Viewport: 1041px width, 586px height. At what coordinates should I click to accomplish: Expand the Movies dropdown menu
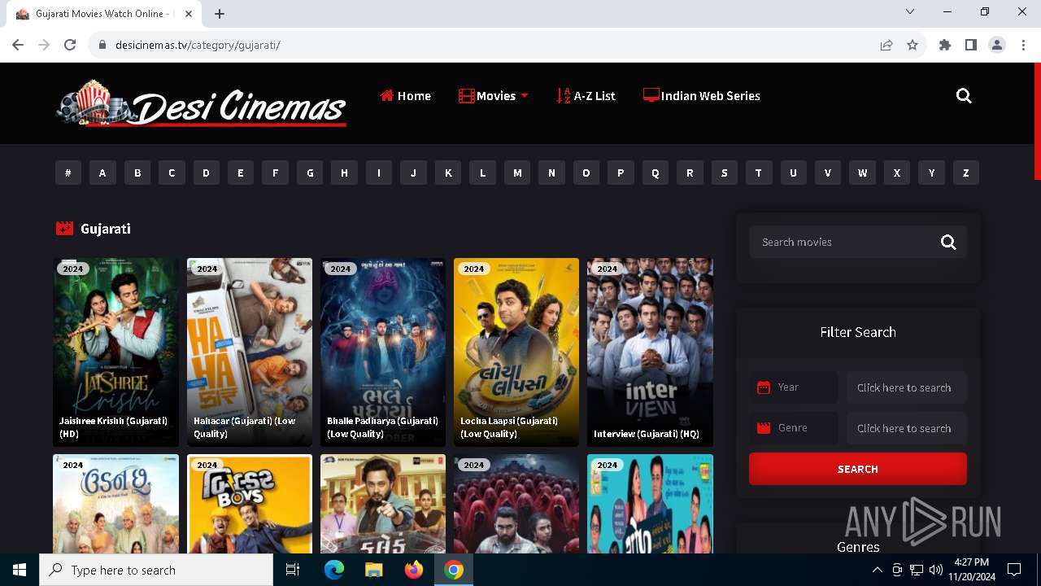[493, 96]
